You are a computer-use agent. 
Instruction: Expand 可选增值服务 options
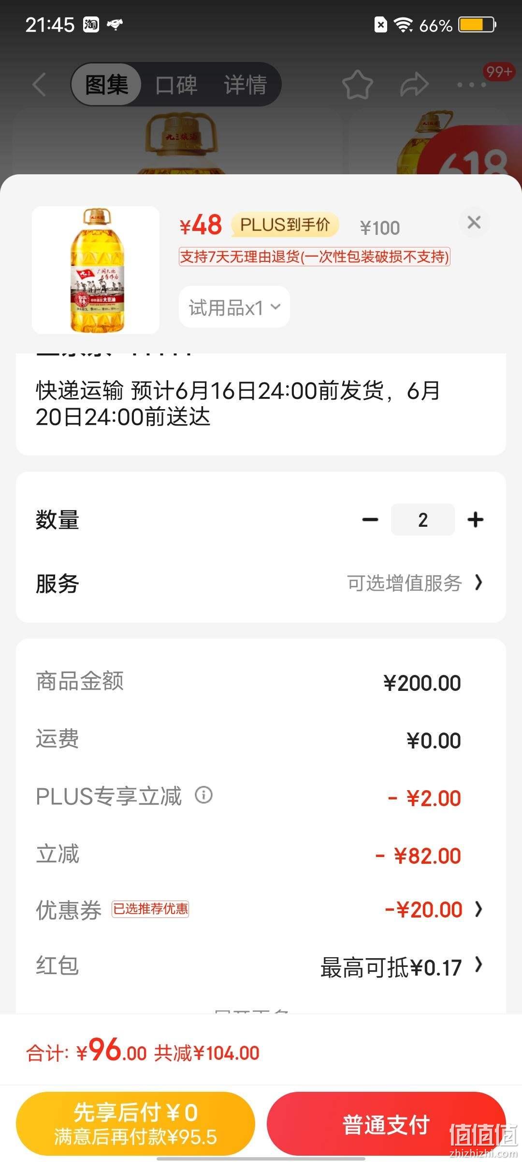tap(415, 583)
